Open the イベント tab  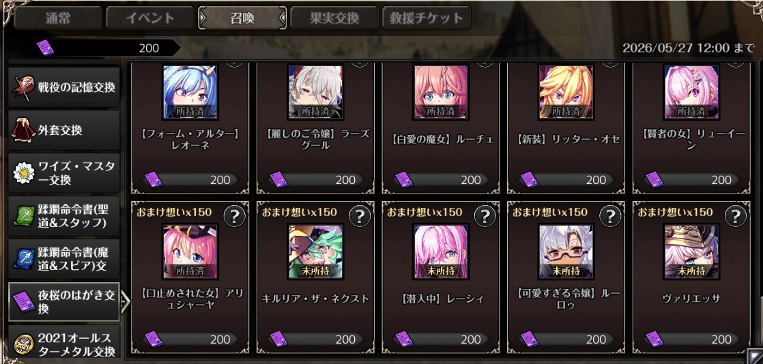[x=150, y=18]
